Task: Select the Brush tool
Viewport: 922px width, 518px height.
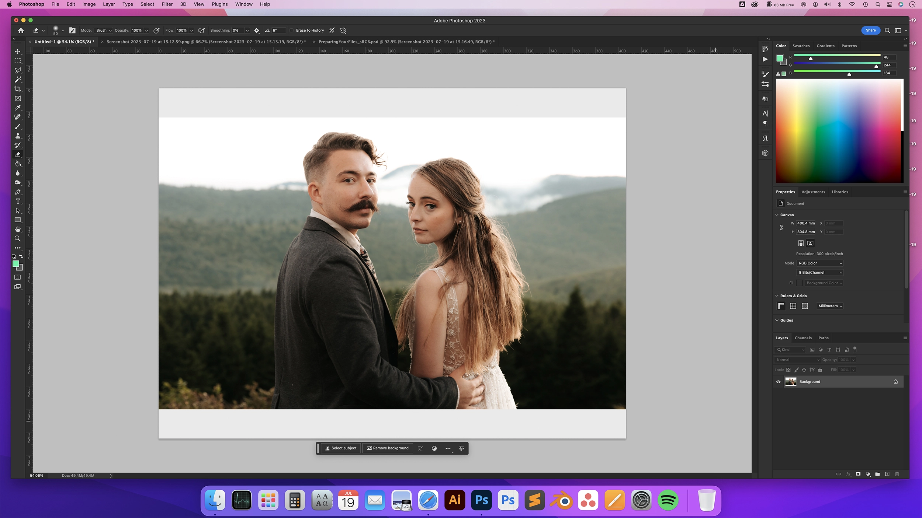Action: [17, 126]
